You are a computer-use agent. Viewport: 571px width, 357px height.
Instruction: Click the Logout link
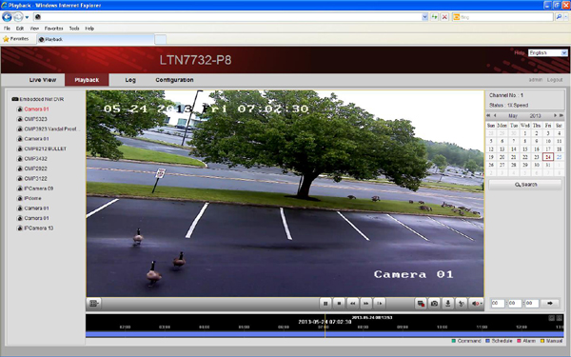pos(555,79)
